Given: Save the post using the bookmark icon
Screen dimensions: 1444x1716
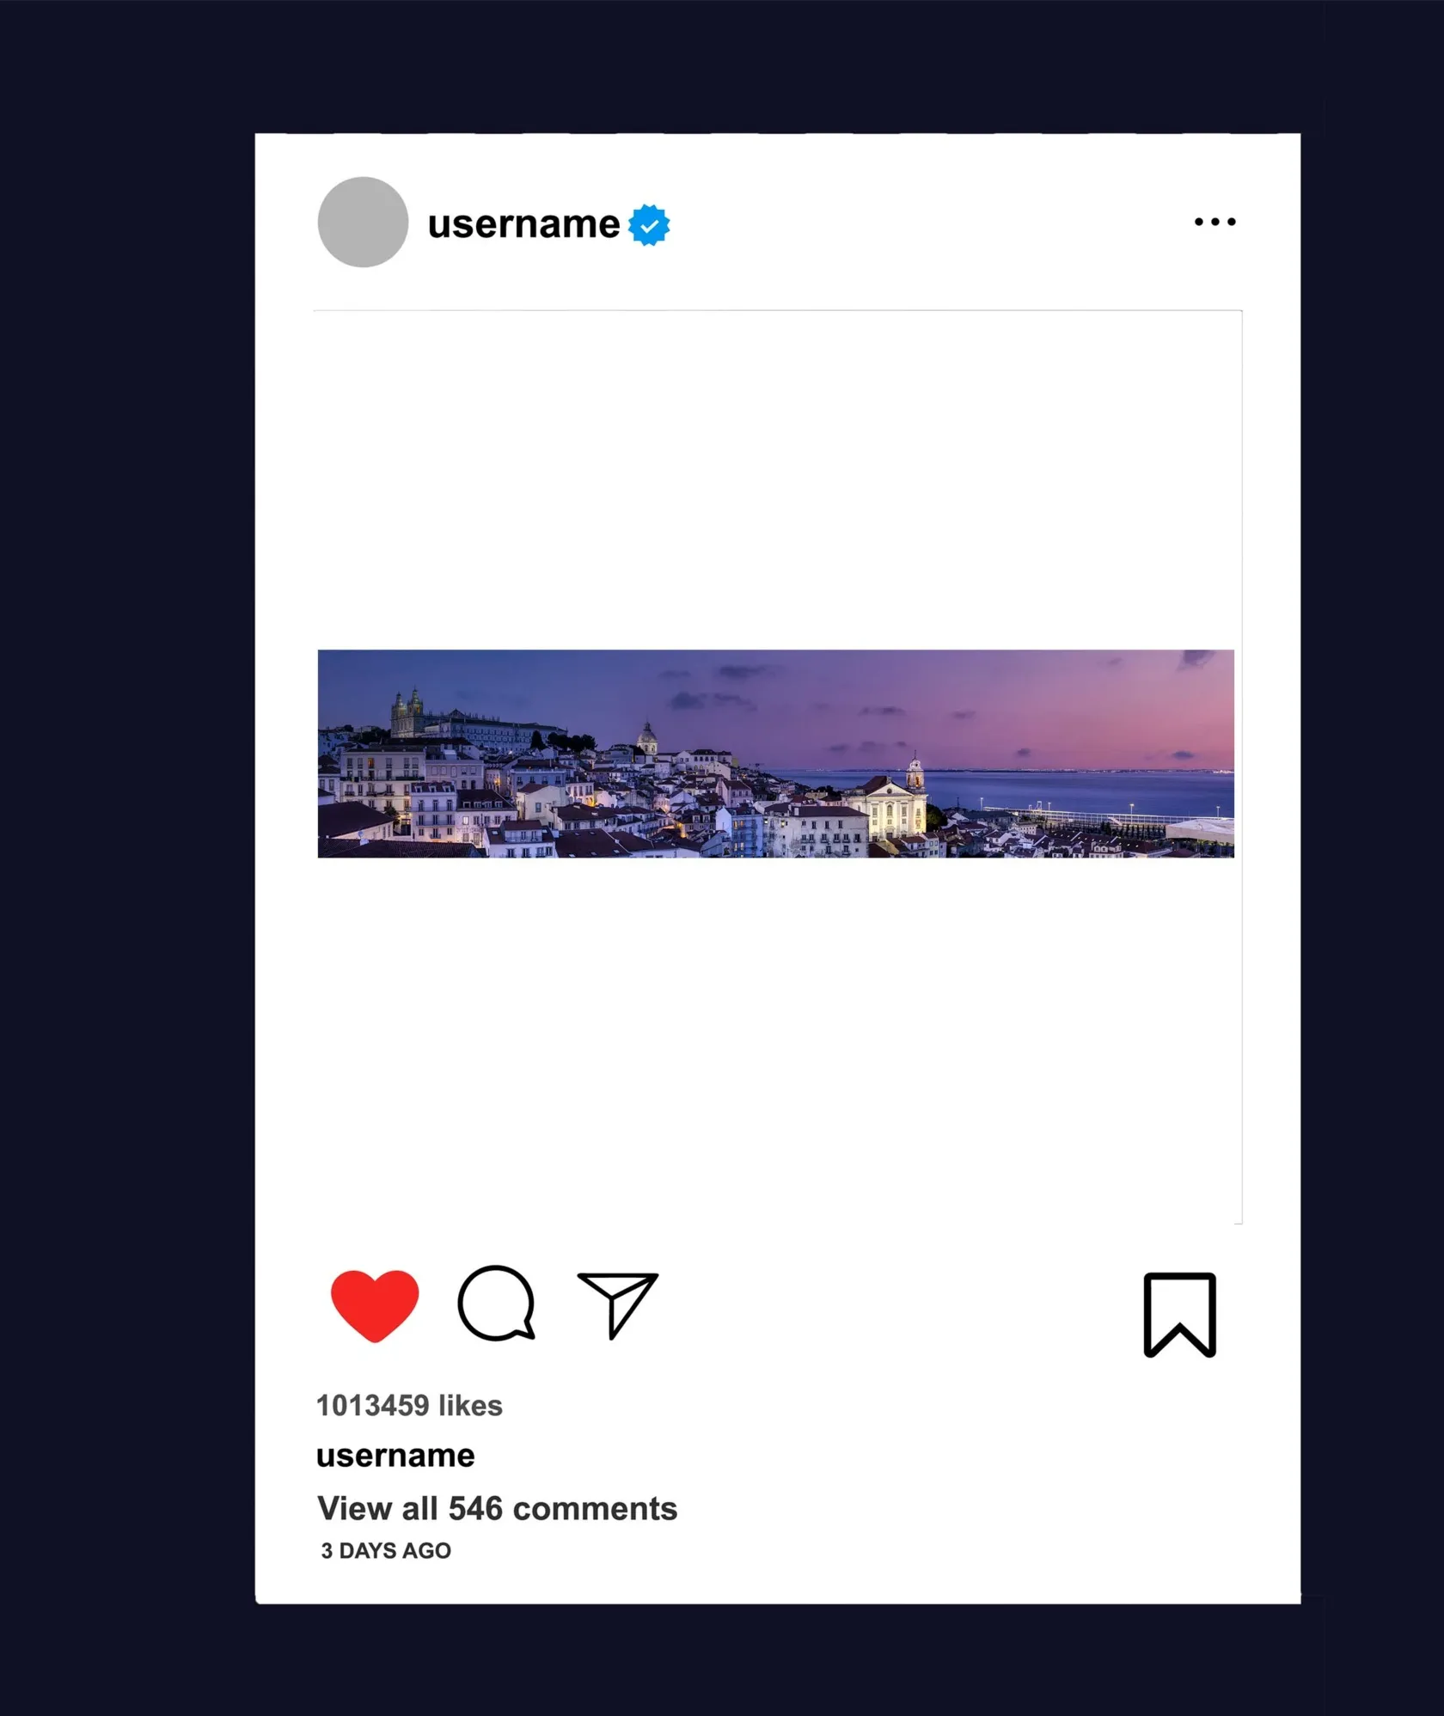Looking at the screenshot, I should (1180, 1315).
